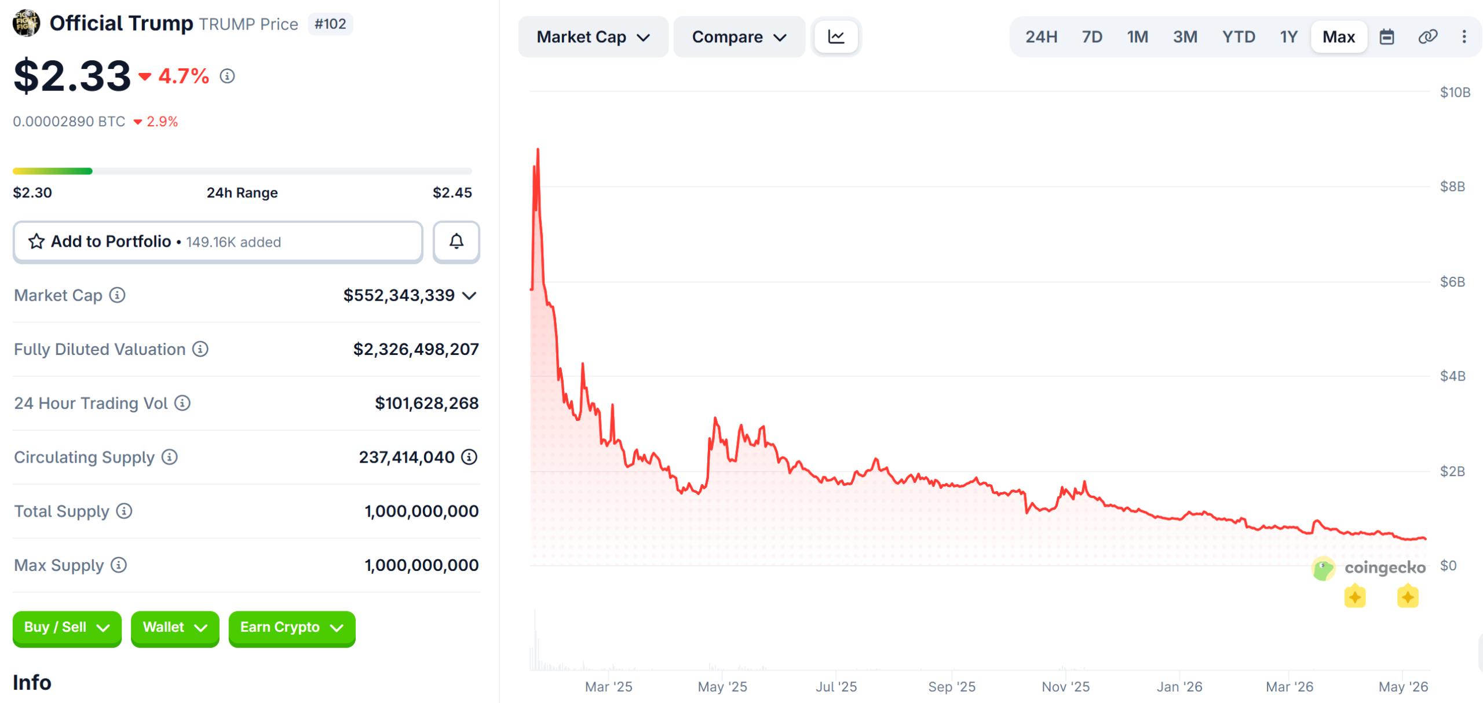1483x703 pixels.
Task: Select the 1Y time range
Action: [x=1288, y=37]
